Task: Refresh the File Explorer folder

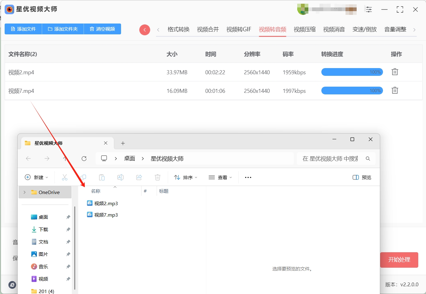Action: pos(84,158)
